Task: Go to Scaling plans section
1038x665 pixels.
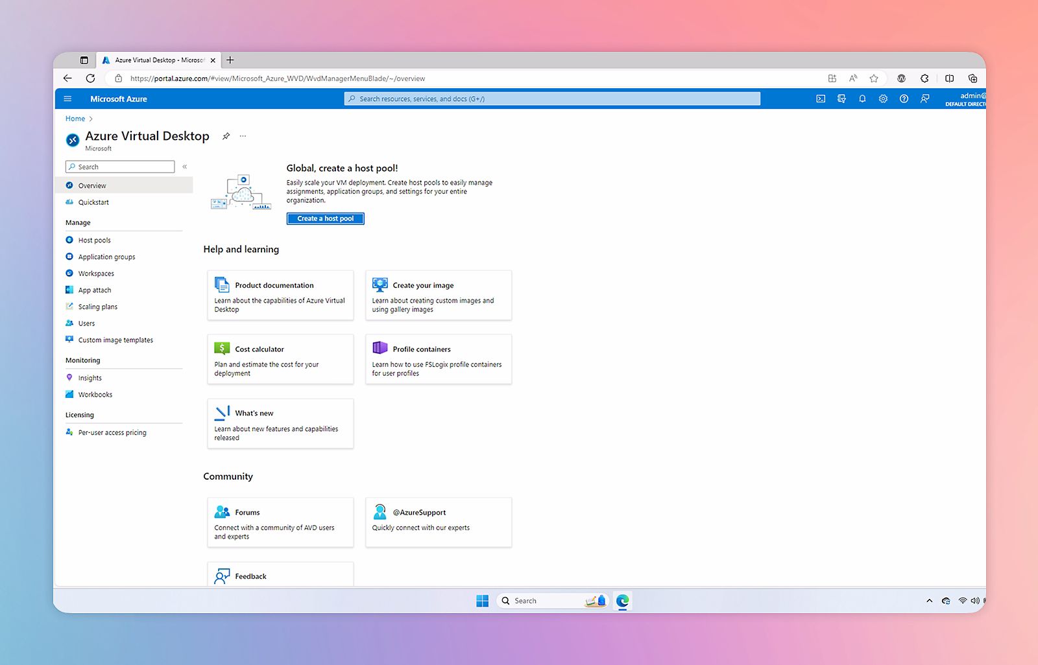Action: pyautogui.click(x=97, y=307)
